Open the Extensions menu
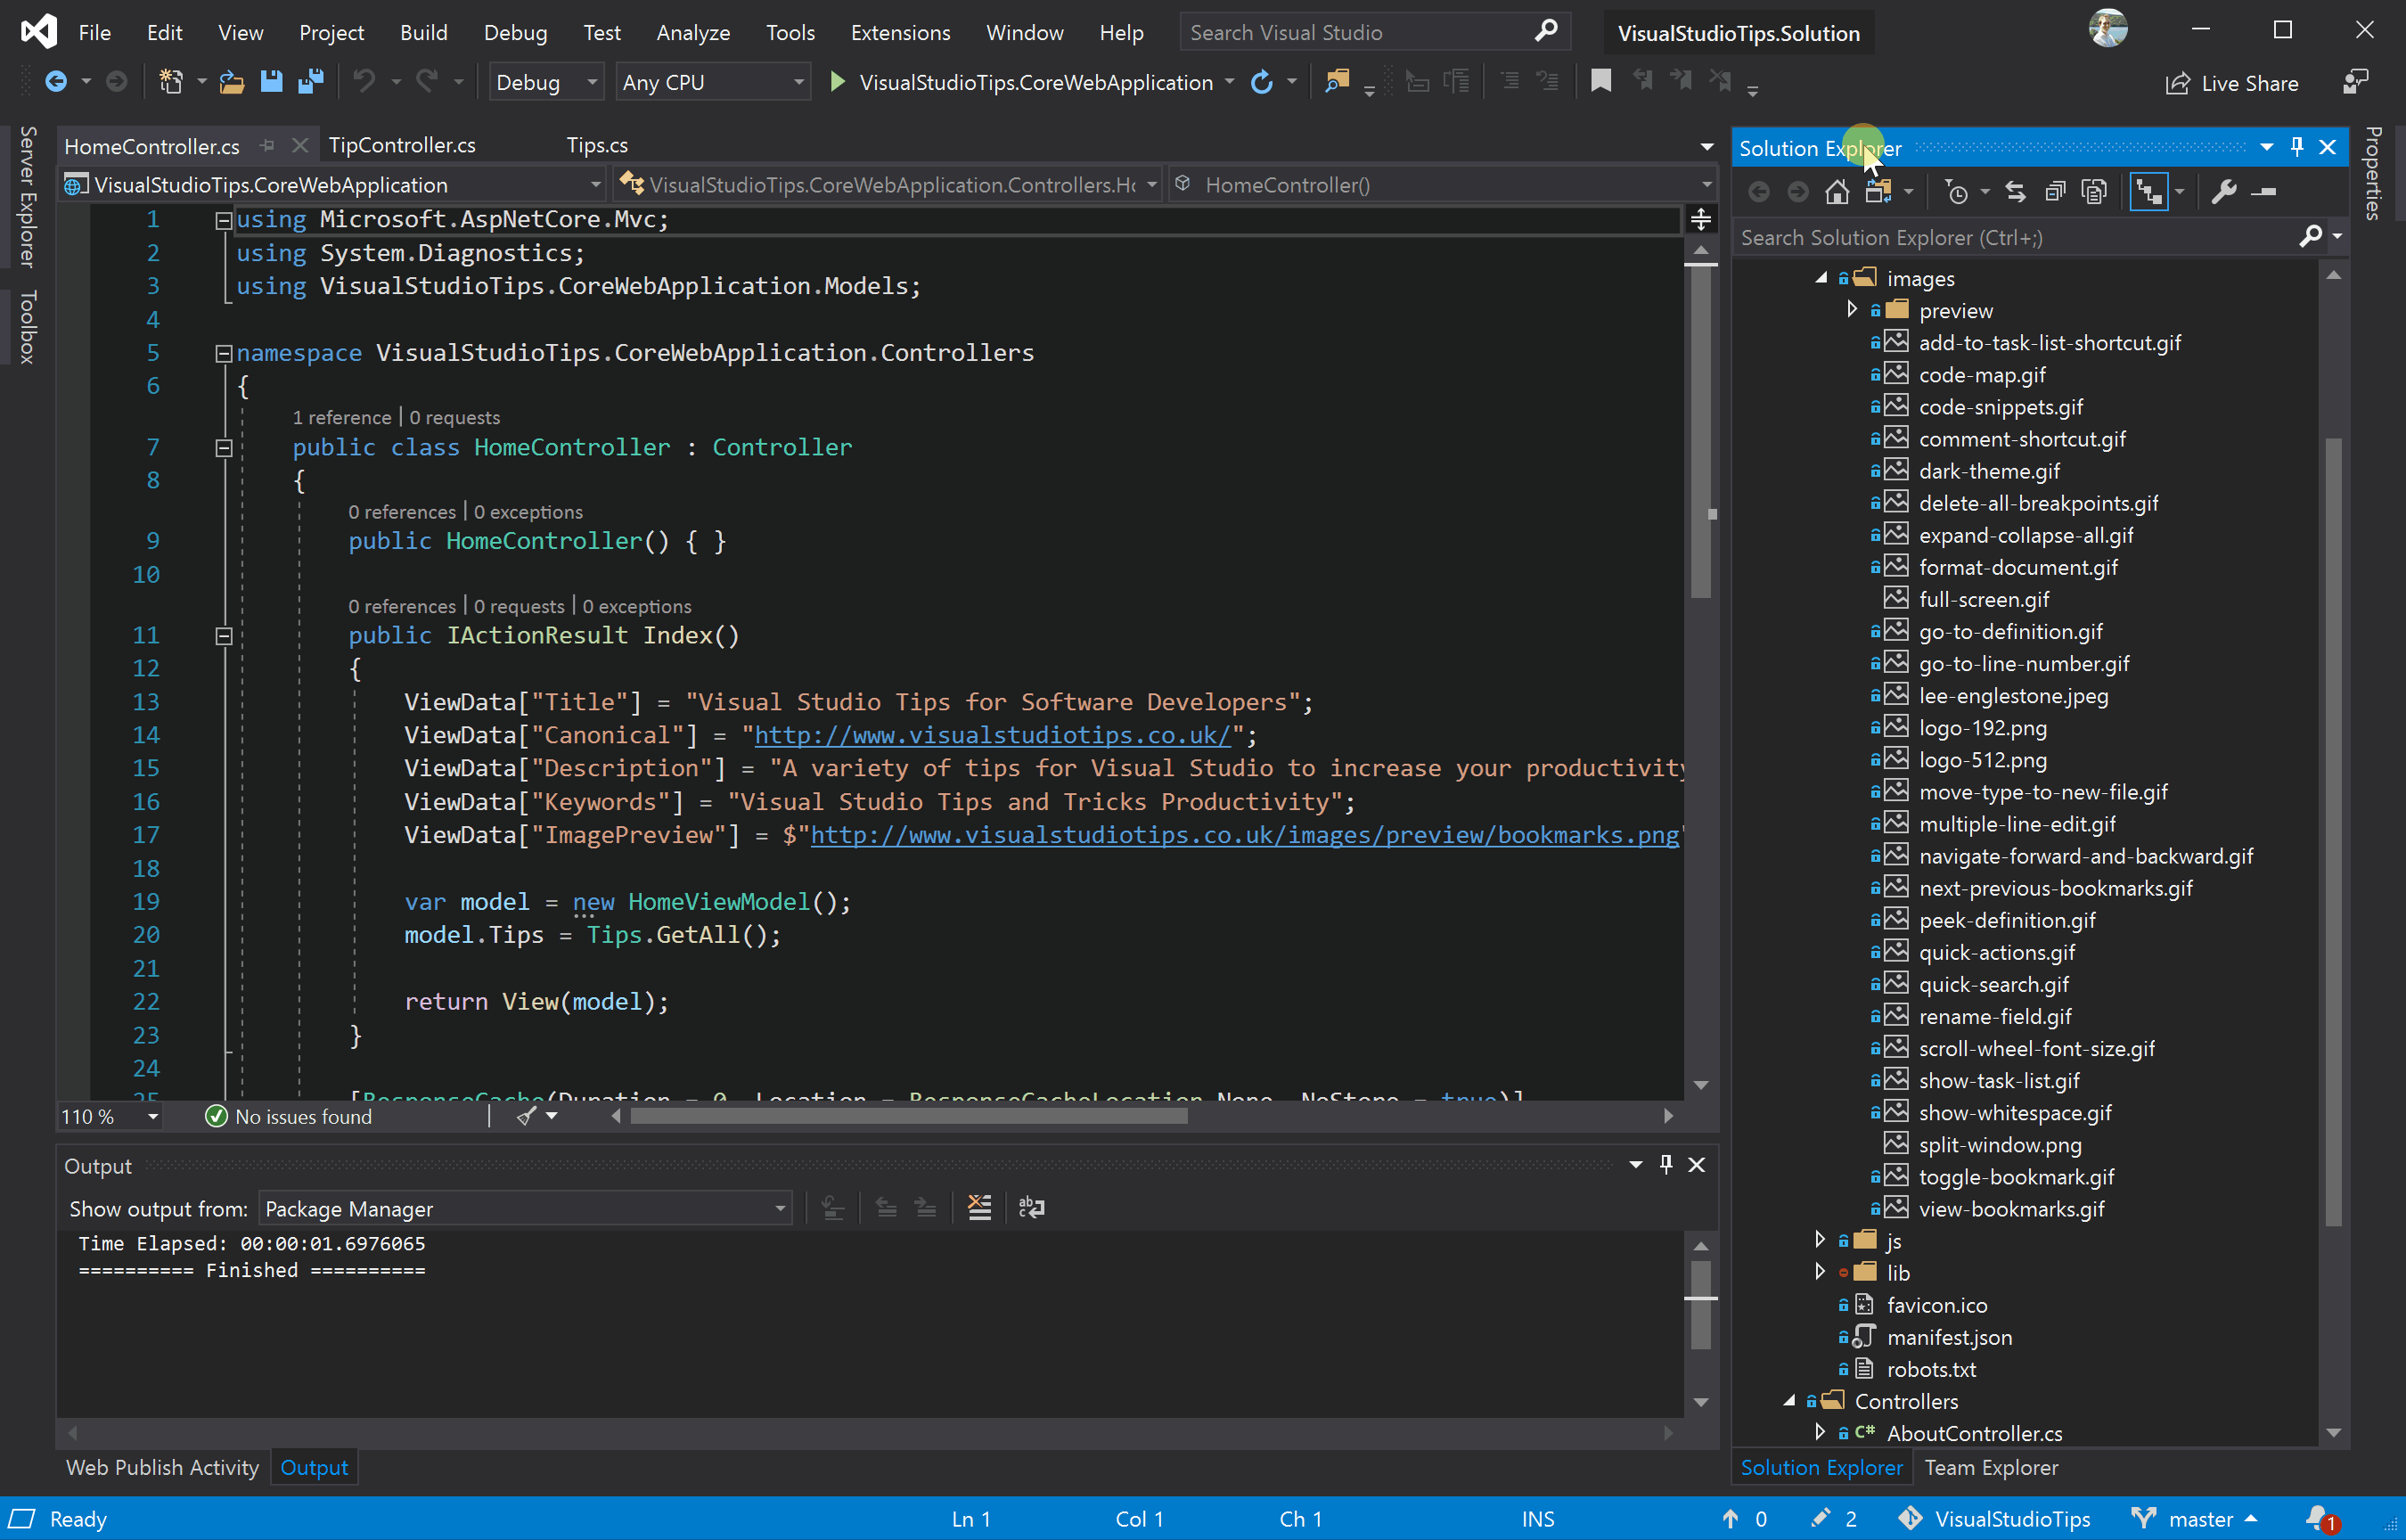 [x=898, y=32]
